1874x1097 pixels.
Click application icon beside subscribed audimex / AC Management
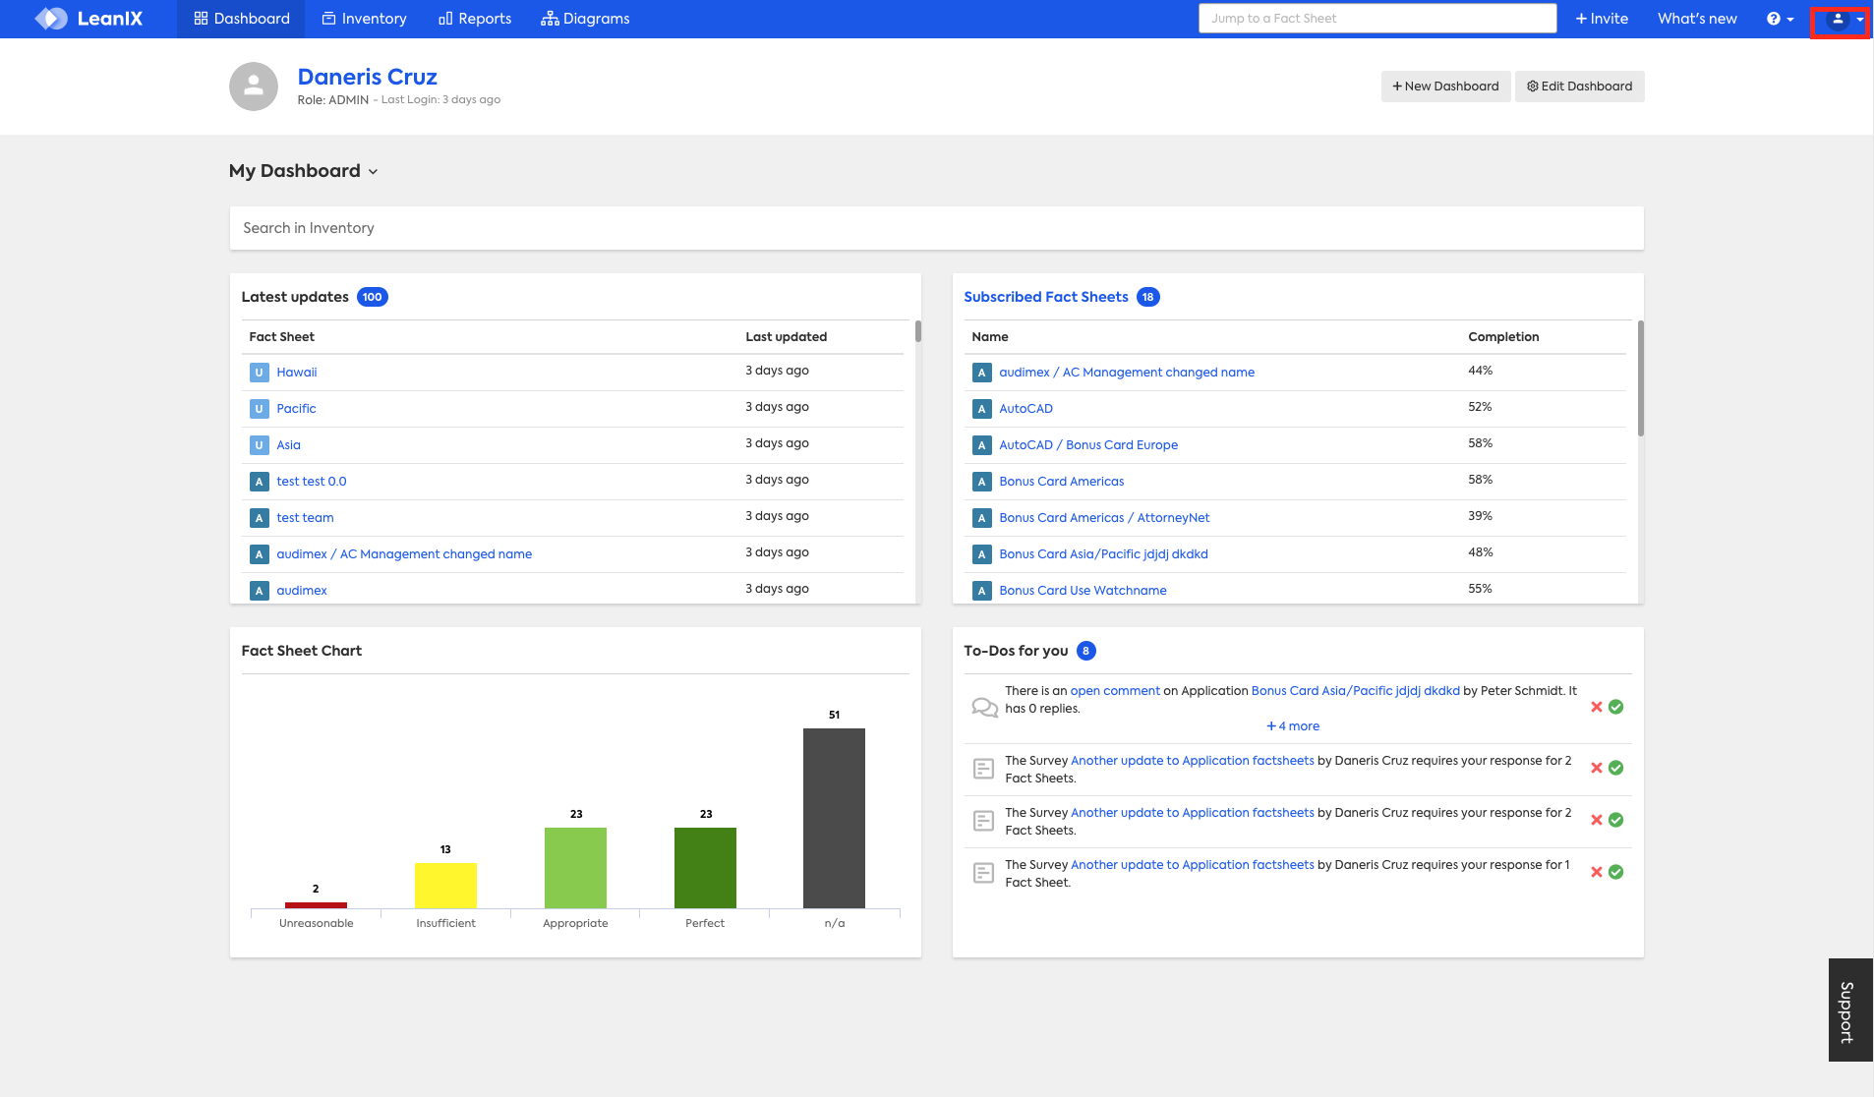point(981,373)
